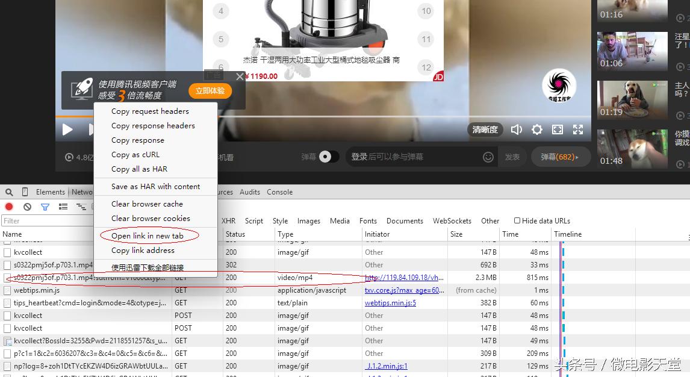Switch to the Console tab in DevTools
The height and width of the screenshot is (377, 690).
point(279,192)
